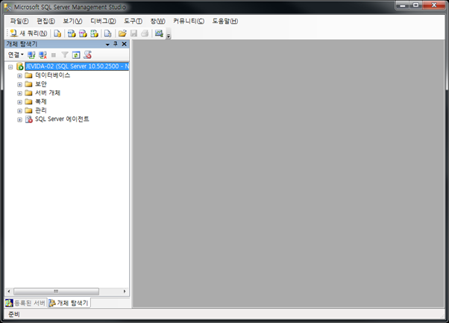Open the 편집(E) menu
Screen dimensions: 449x323
pyautogui.click(x=45, y=21)
